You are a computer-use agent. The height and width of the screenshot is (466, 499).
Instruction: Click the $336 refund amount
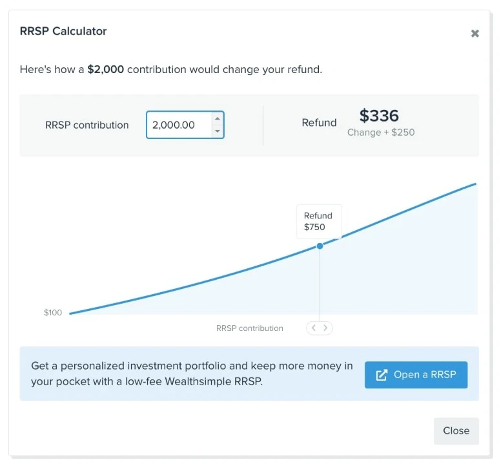[379, 116]
